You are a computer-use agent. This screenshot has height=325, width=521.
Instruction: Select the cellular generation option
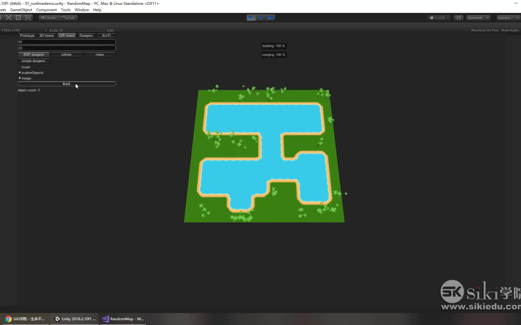click(x=67, y=54)
